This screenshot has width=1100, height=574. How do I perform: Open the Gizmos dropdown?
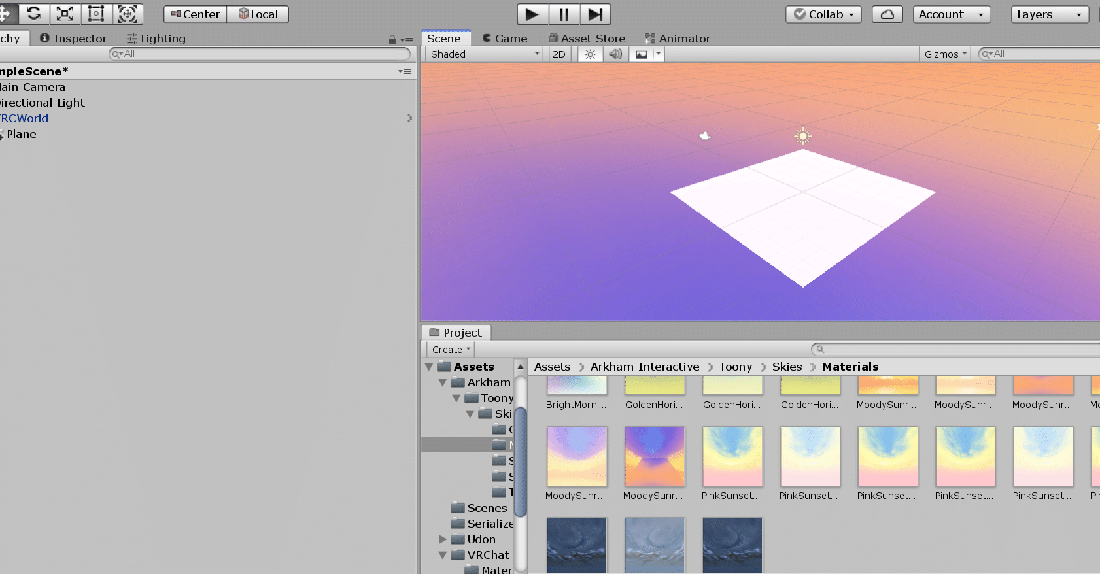click(945, 54)
